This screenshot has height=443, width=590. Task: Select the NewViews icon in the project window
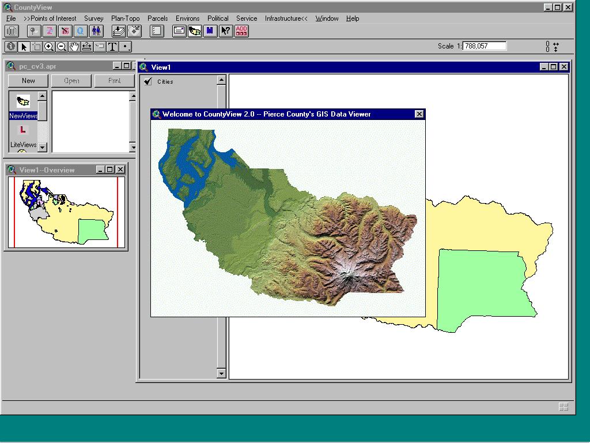(23, 106)
